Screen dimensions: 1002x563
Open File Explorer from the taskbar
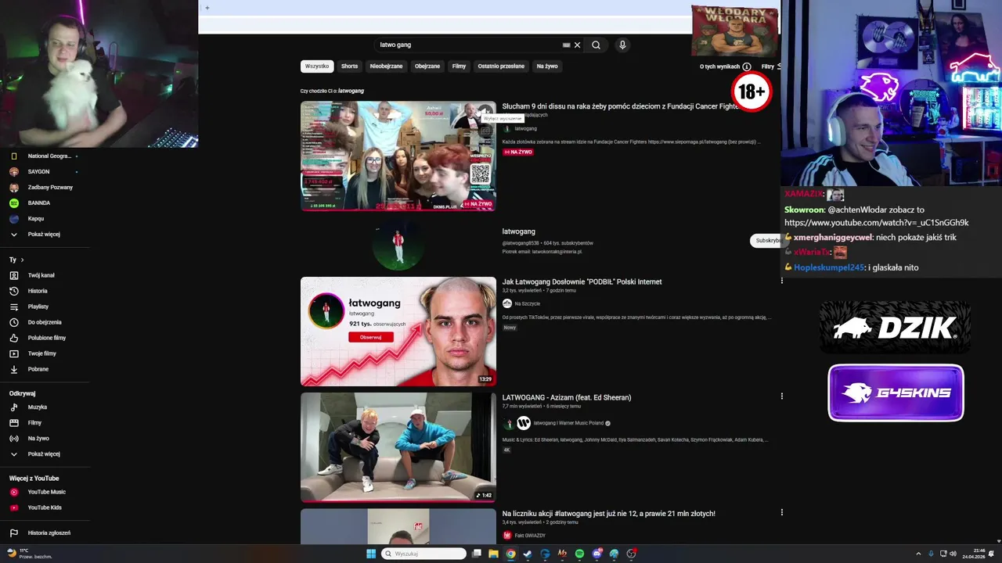click(493, 554)
